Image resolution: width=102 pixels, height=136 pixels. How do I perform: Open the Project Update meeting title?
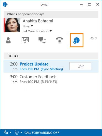(34, 64)
